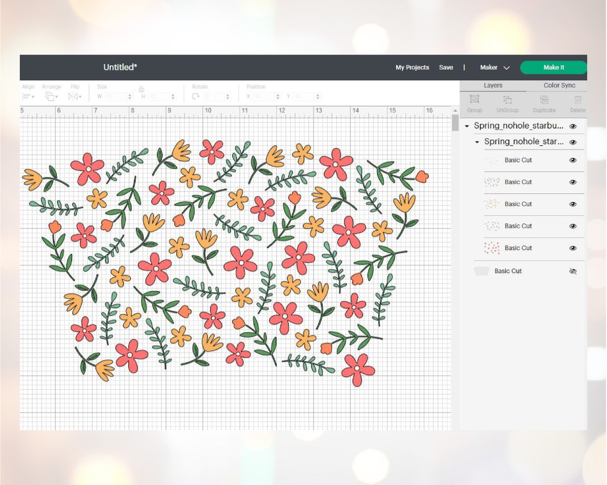Click the Rotate icon in the toolbar
Screen dimensions: 607x485
point(195,96)
